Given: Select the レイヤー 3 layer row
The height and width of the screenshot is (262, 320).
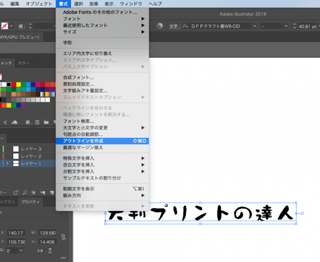Looking at the screenshot, I should tap(28, 149).
